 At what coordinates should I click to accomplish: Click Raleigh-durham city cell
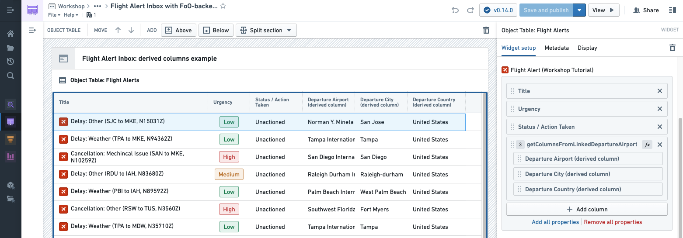(x=381, y=174)
